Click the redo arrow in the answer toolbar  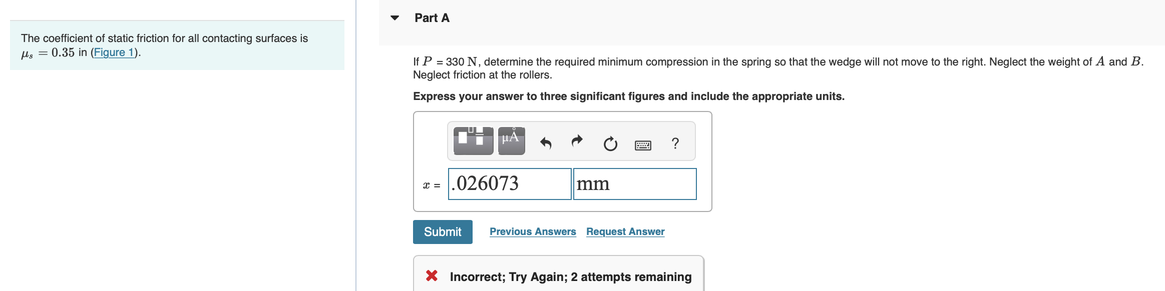pyautogui.click(x=577, y=142)
